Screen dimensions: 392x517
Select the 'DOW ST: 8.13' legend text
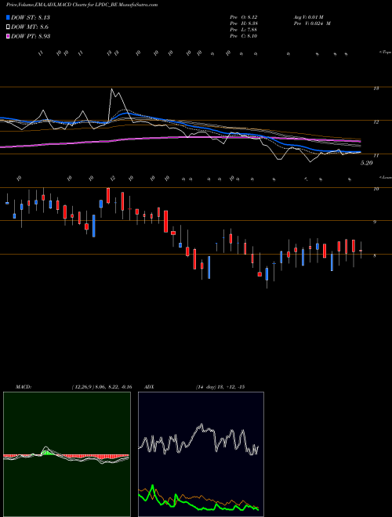tap(31, 17)
